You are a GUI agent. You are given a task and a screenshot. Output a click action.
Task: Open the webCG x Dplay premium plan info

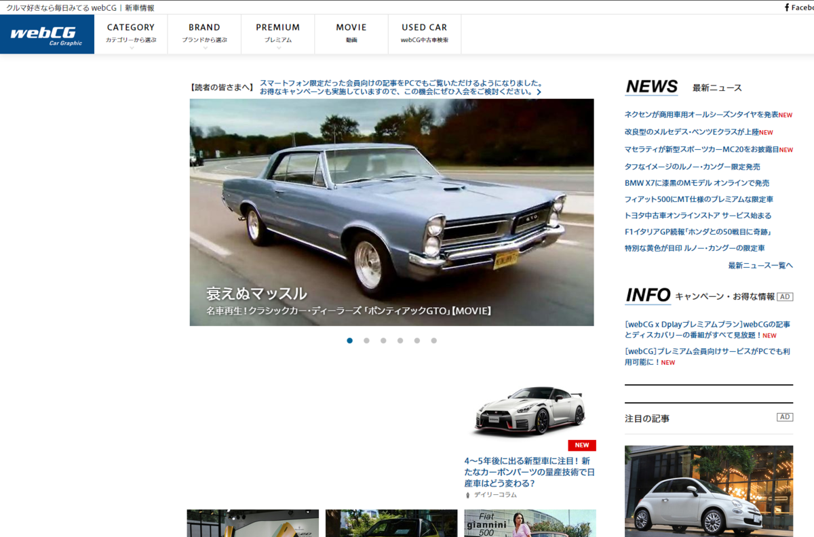point(708,330)
